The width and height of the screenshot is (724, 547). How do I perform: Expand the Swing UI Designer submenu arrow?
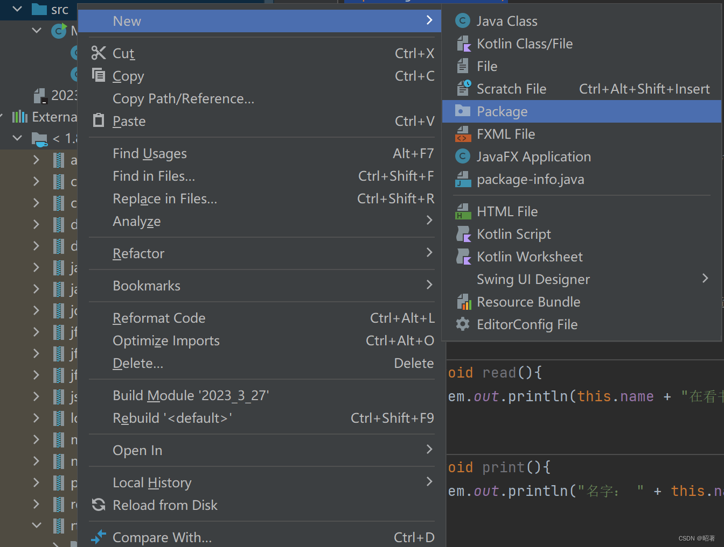(x=705, y=278)
